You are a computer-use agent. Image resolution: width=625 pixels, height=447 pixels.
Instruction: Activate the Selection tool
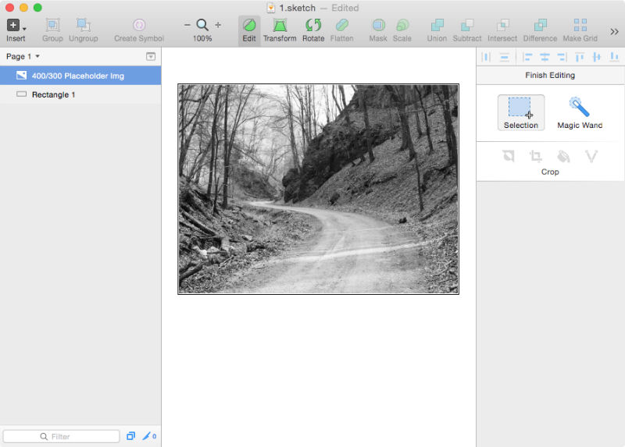520,112
